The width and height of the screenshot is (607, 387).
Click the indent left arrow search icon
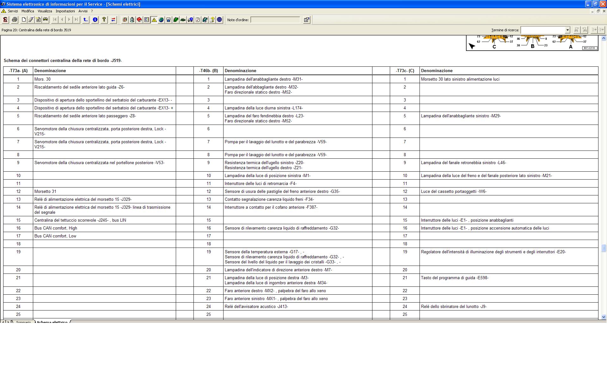coord(594,30)
